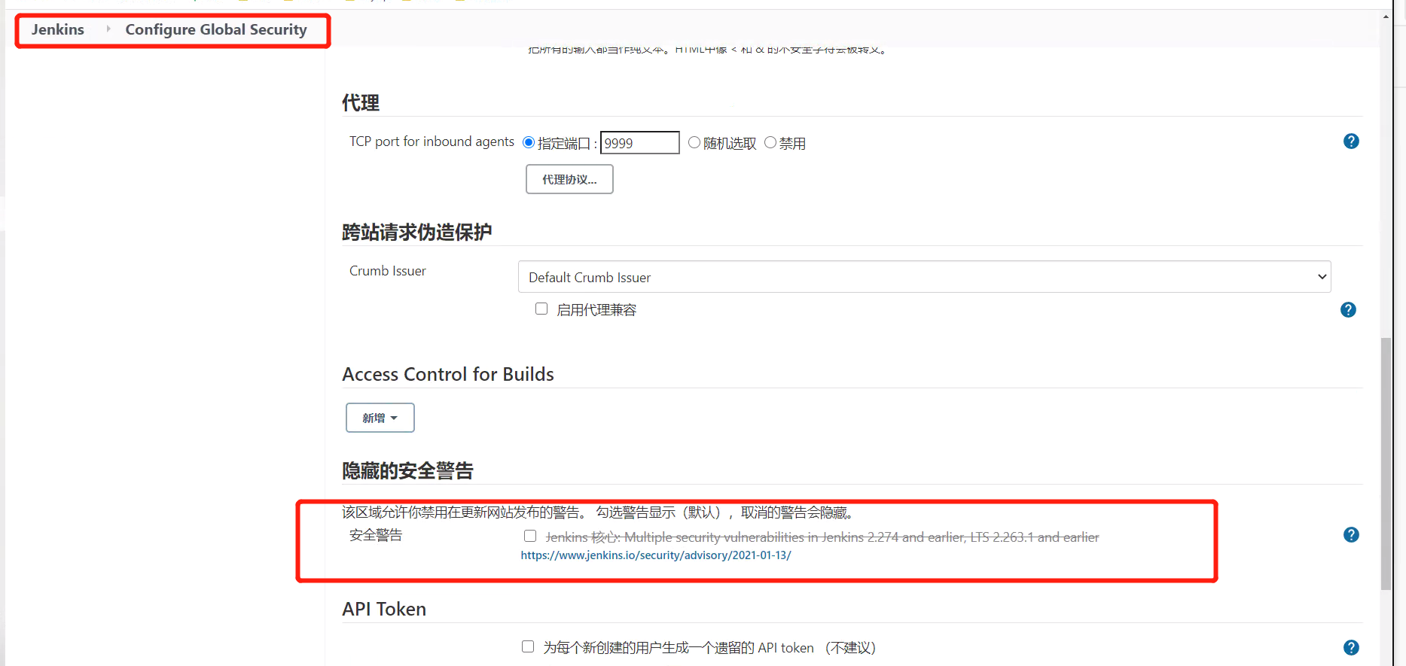Open help for TCP port for inbound agents
Image resolution: width=1406 pixels, height=666 pixels.
point(1351,141)
